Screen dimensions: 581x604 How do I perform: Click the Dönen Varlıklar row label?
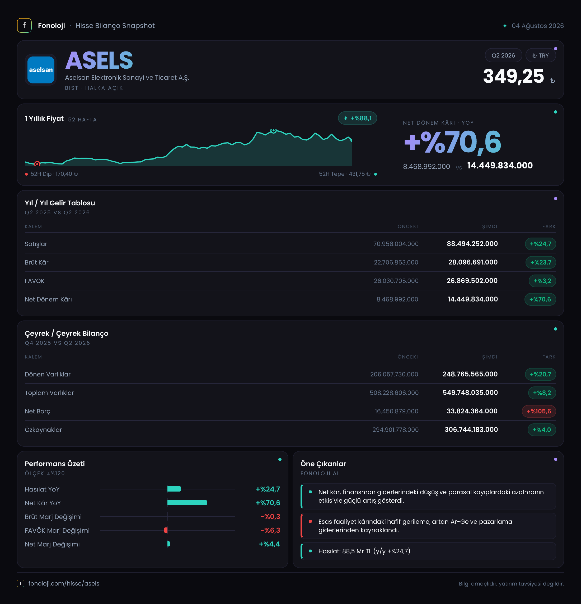pos(48,374)
